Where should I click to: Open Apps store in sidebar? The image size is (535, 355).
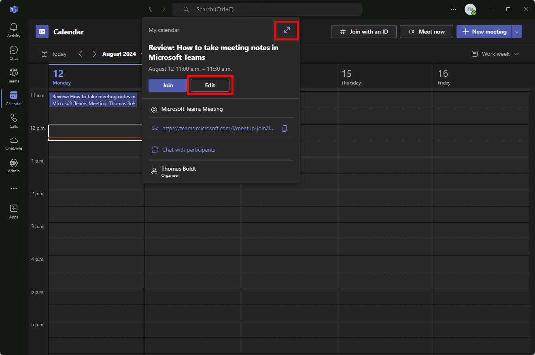tap(14, 211)
